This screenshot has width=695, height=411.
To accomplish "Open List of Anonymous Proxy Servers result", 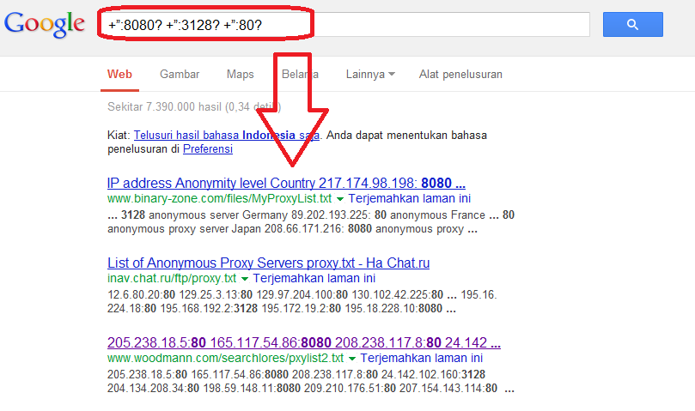I will [x=268, y=263].
